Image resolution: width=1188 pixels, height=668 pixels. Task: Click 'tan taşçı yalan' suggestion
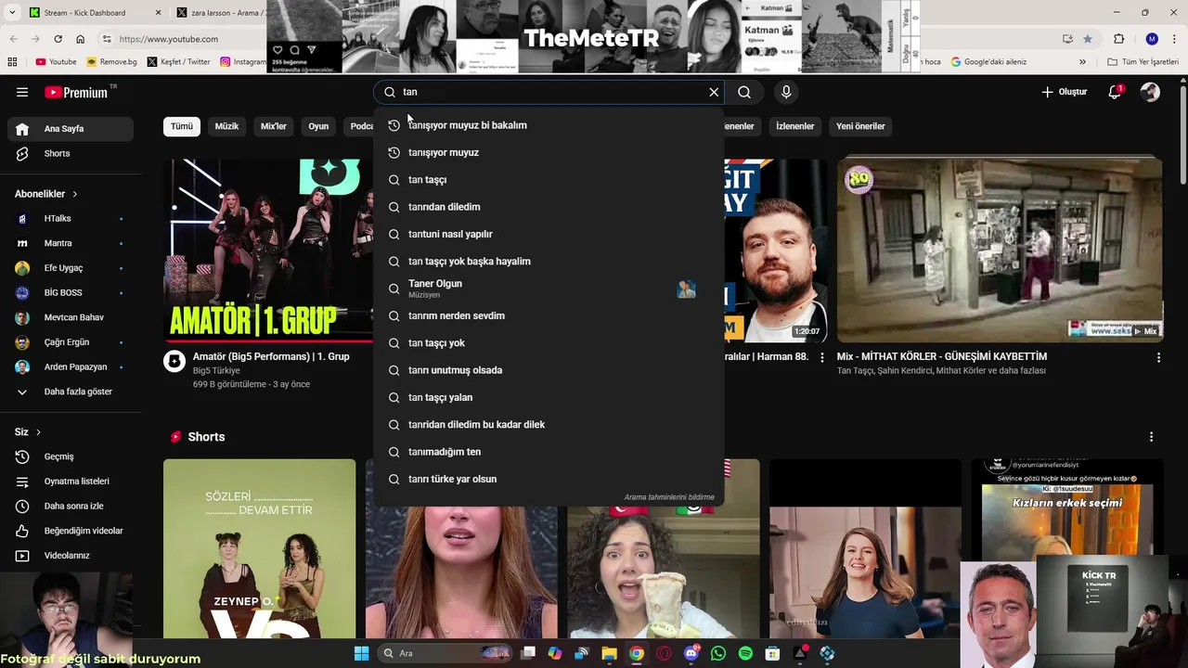coord(549,397)
